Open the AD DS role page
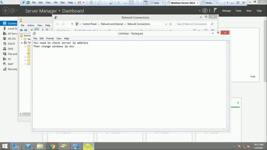The width and height of the screenshot is (267, 150). coord(9,39)
